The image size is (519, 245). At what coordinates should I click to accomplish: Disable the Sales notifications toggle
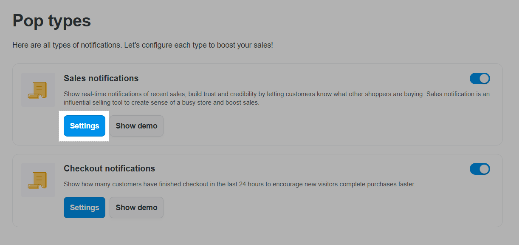tap(480, 79)
